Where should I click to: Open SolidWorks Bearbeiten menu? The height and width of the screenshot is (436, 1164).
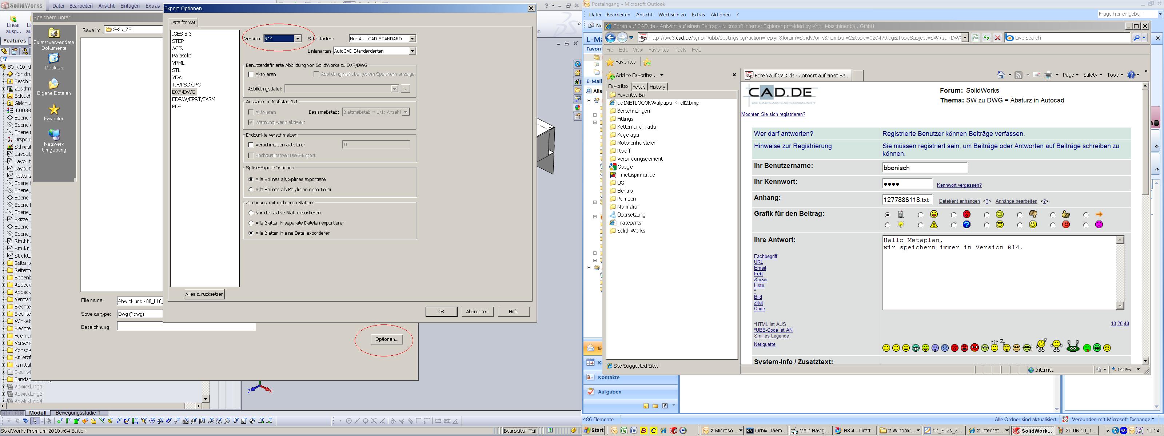pos(81,6)
